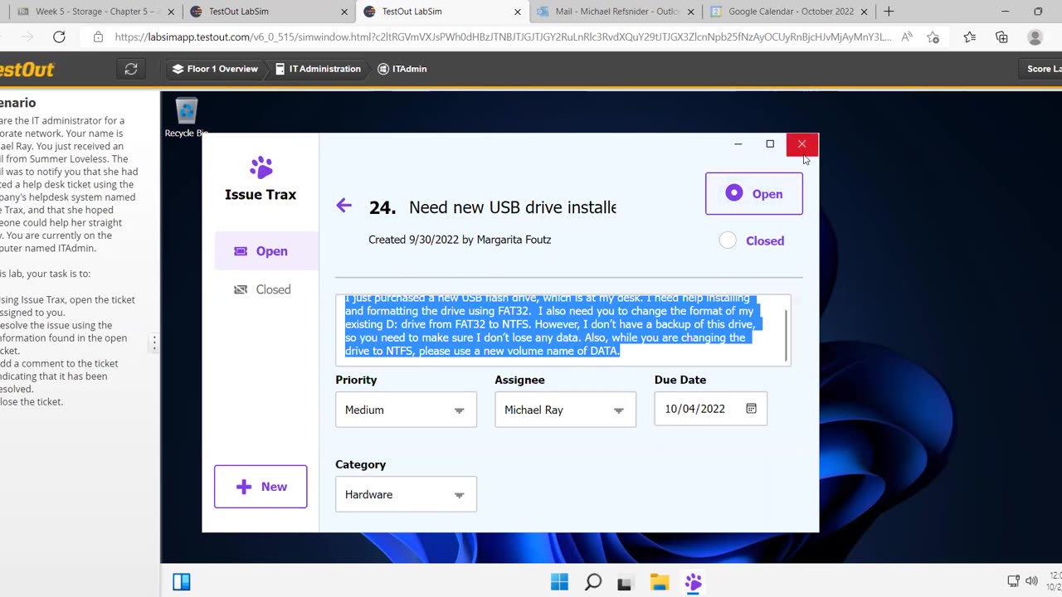The height and width of the screenshot is (597, 1062).
Task: Expand the Assignee dropdown
Action: click(x=565, y=410)
